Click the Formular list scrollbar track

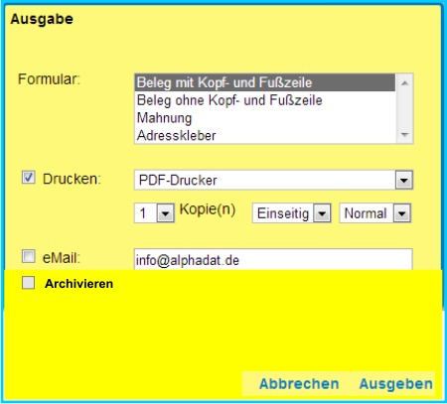click(x=404, y=109)
